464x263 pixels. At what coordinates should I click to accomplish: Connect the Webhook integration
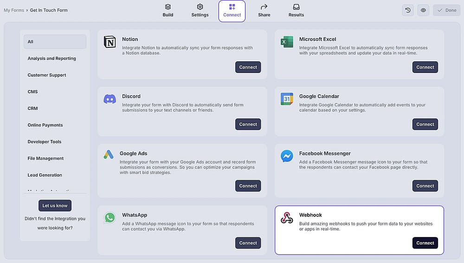click(x=425, y=243)
